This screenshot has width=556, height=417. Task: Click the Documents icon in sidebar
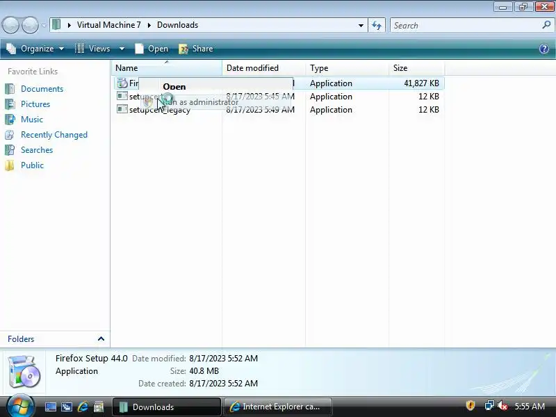(10, 89)
